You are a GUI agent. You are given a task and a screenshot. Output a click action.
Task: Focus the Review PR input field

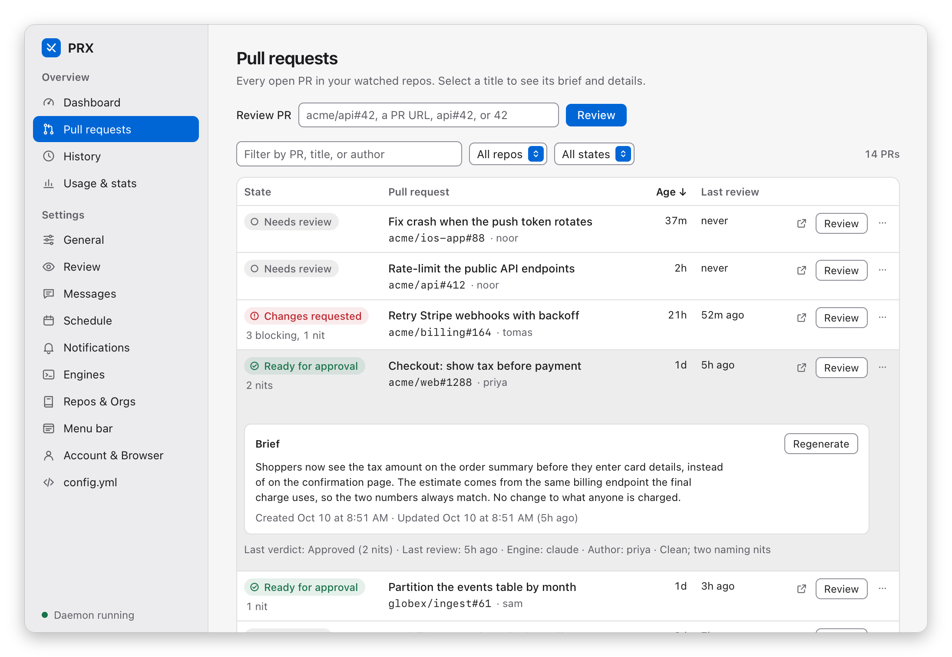coord(428,115)
